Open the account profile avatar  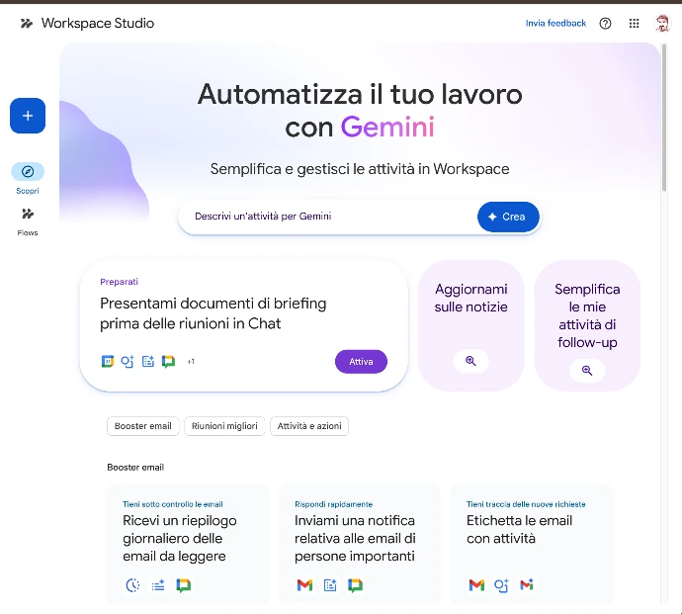662,23
